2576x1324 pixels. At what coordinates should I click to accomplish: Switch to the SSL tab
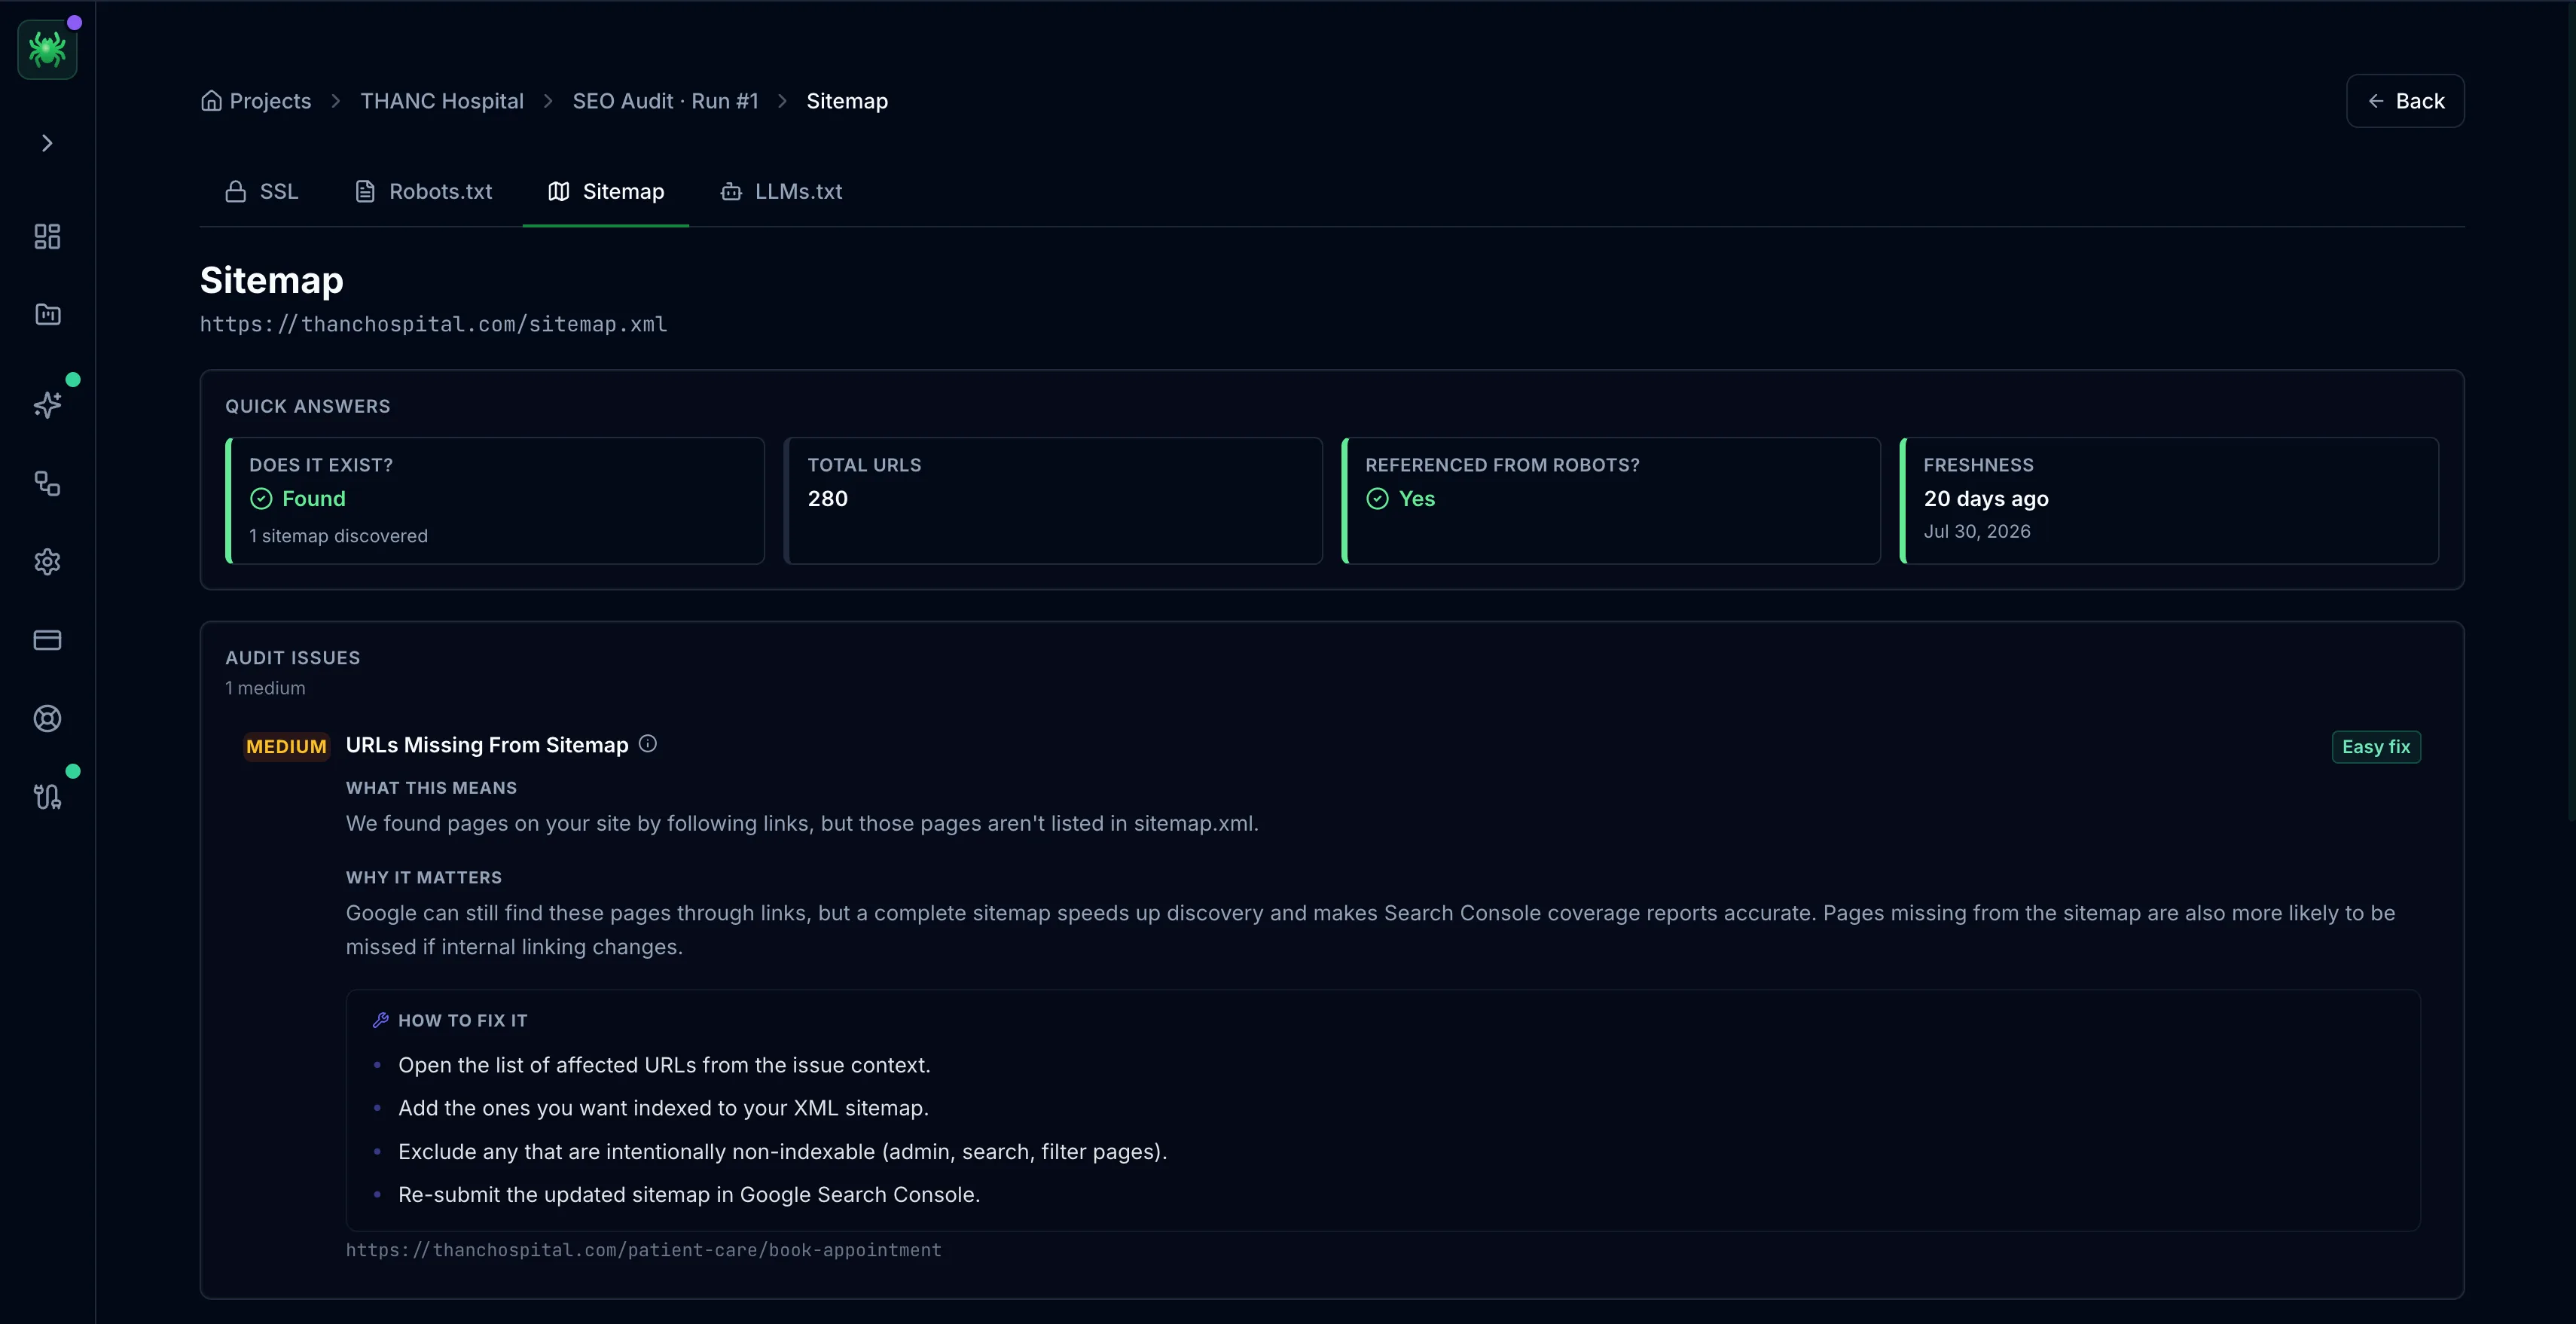[x=262, y=191]
